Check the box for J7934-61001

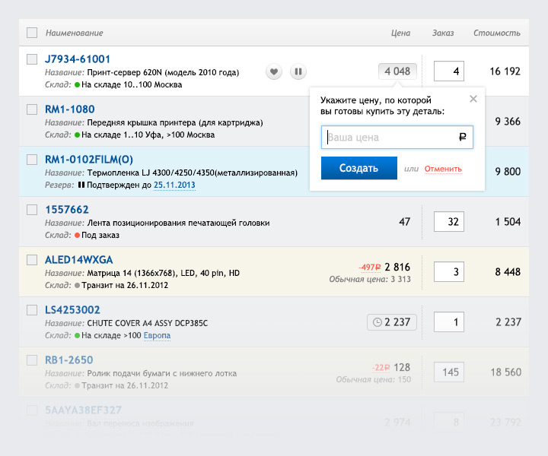[x=32, y=59]
